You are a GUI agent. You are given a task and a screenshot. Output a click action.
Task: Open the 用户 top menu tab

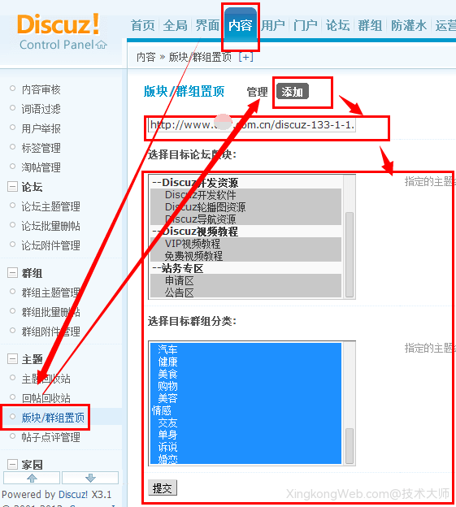click(273, 25)
